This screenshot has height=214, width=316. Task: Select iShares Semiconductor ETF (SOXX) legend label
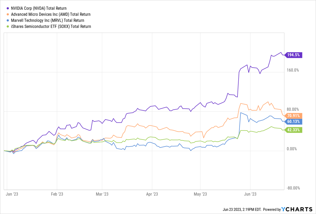[51, 26]
